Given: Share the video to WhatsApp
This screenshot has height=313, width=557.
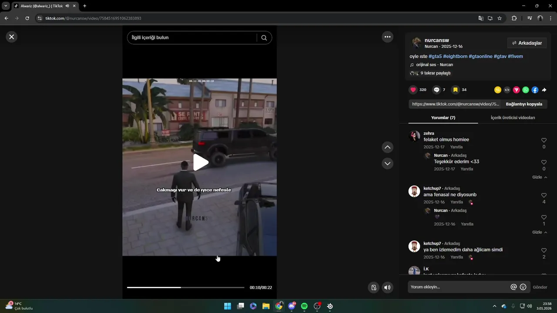Looking at the screenshot, I should point(526,90).
